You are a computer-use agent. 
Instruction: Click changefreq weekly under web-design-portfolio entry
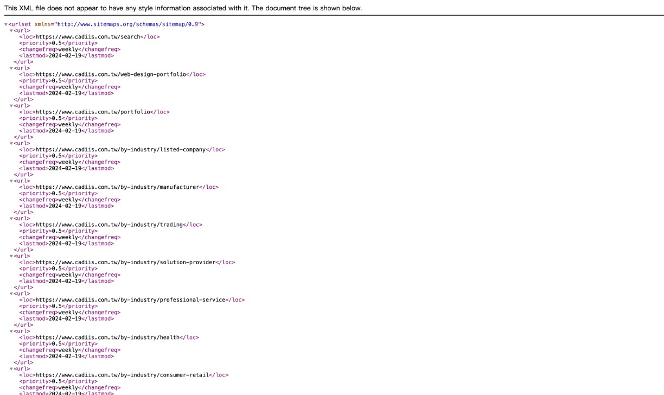(68, 87)
